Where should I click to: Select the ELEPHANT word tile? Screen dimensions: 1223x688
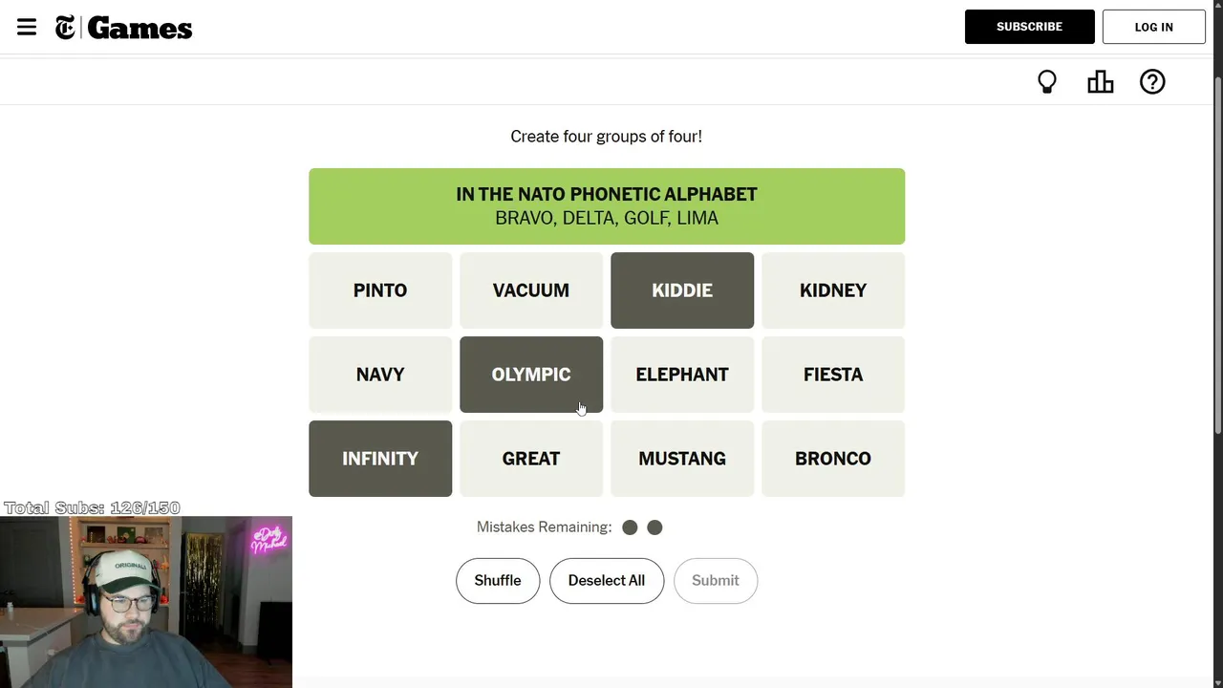682,375
